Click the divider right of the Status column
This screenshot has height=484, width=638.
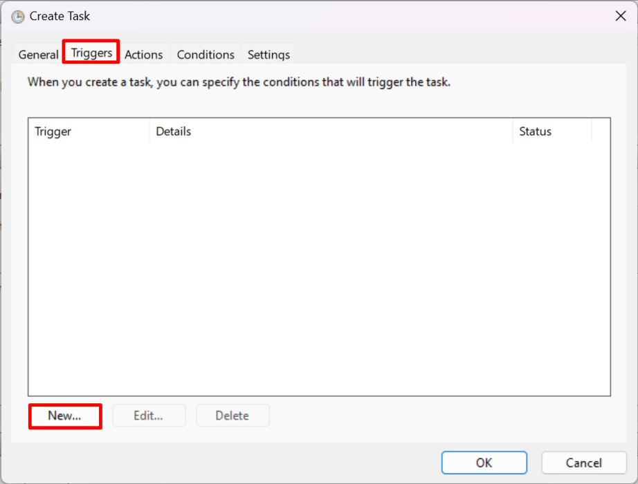coord(592,131)
